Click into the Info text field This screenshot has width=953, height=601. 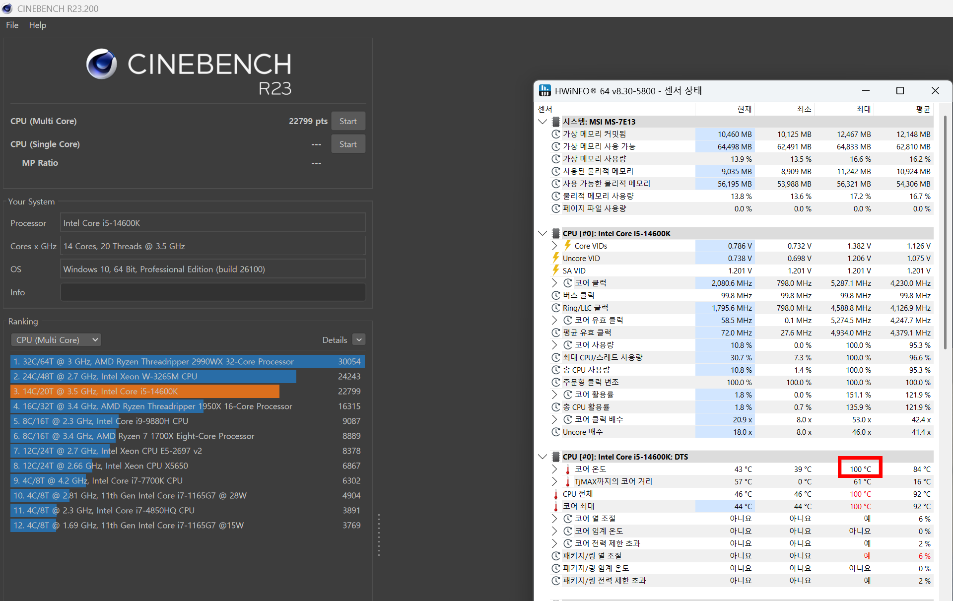pyautogui.click(x=213, y=292)
